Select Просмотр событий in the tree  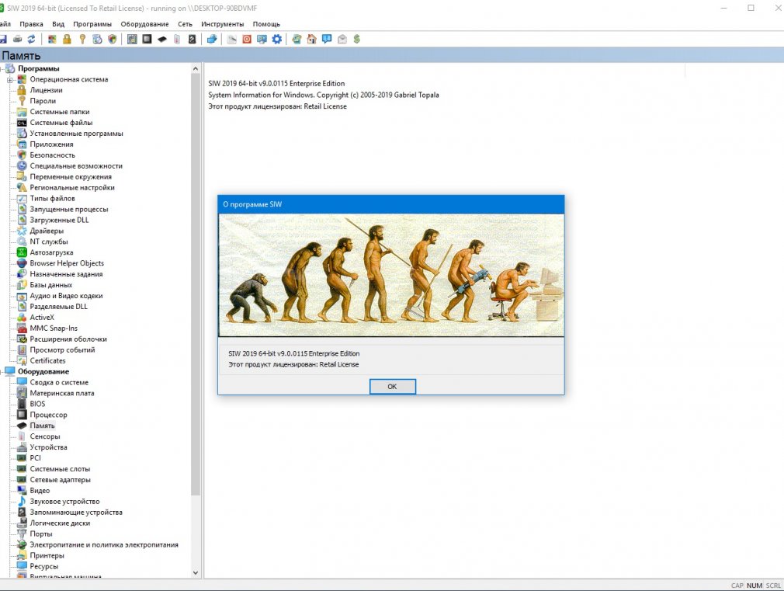click(x=63, y=349)
